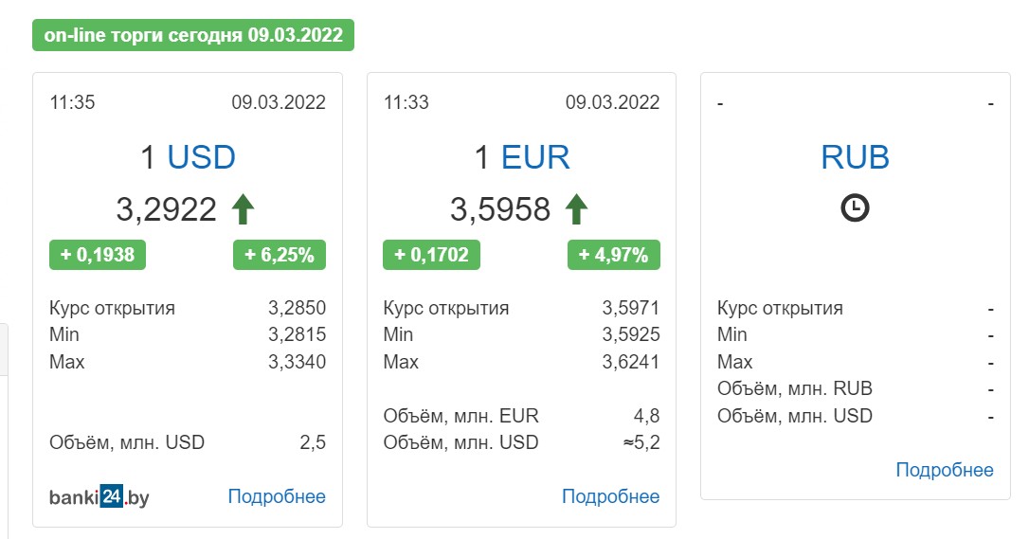Open the RUB currency link
1029x539 pixels.
coord(855,157)
